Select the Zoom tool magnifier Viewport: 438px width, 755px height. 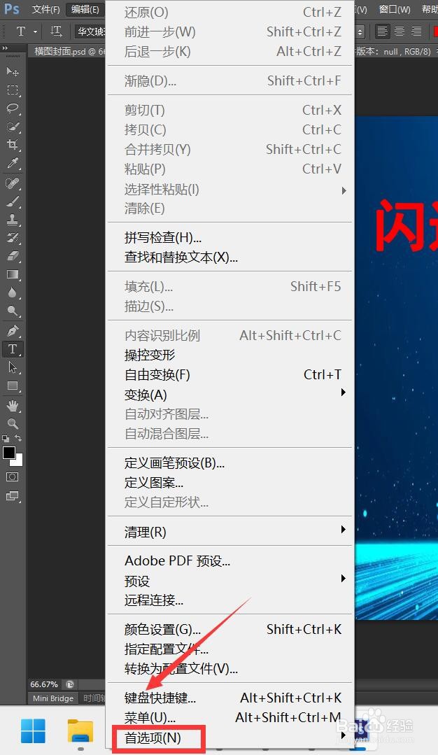point(13,424)
